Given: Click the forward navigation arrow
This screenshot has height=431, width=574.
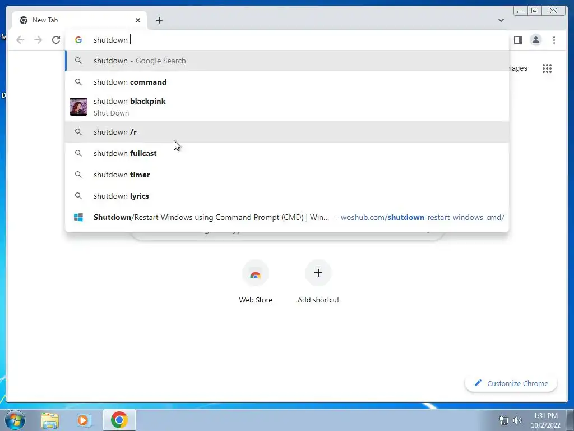Looking at the screenshot, I should (38, 40).
